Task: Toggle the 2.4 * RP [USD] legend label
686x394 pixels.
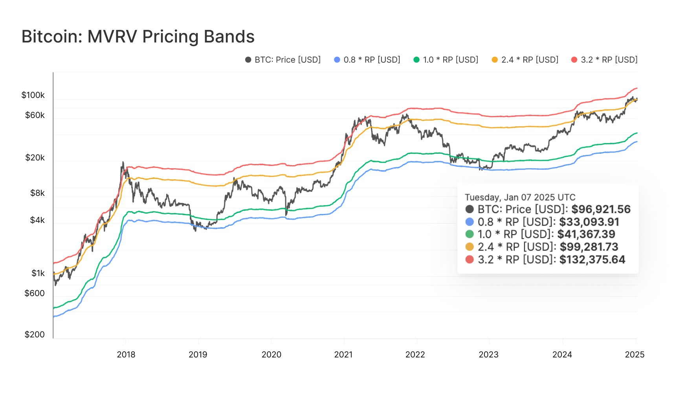Action: (530, 60)
